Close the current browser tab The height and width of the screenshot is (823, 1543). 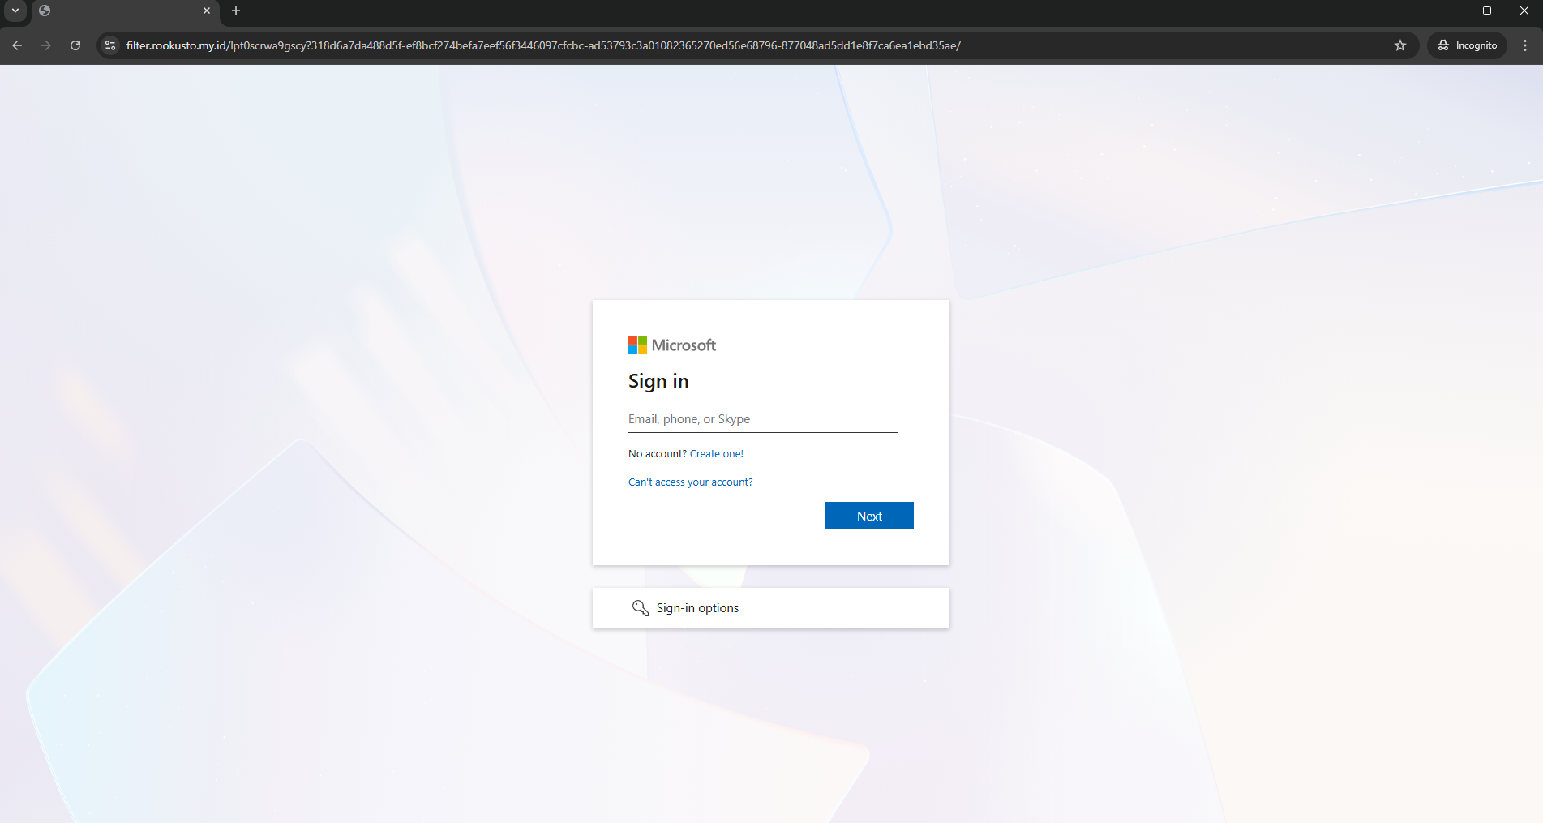pos(207,11)
